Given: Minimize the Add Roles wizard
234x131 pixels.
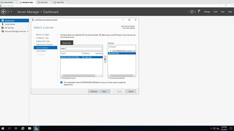Looking at the screenshot, I should coord(123,20).
